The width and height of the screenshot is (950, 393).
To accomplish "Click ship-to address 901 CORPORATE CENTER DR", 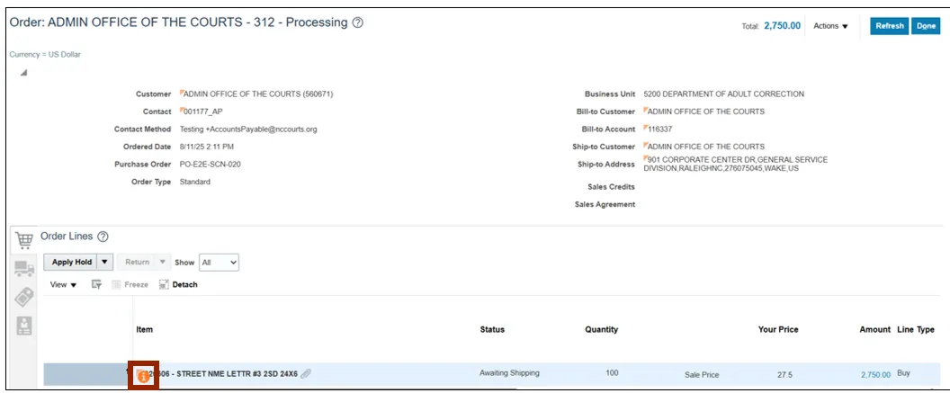I will coord(736,164).
